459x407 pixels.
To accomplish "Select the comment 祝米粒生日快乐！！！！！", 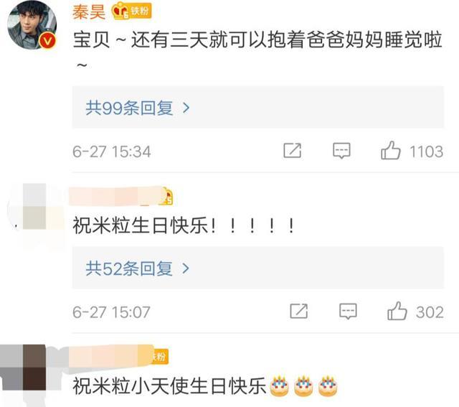I will (184, 225).
